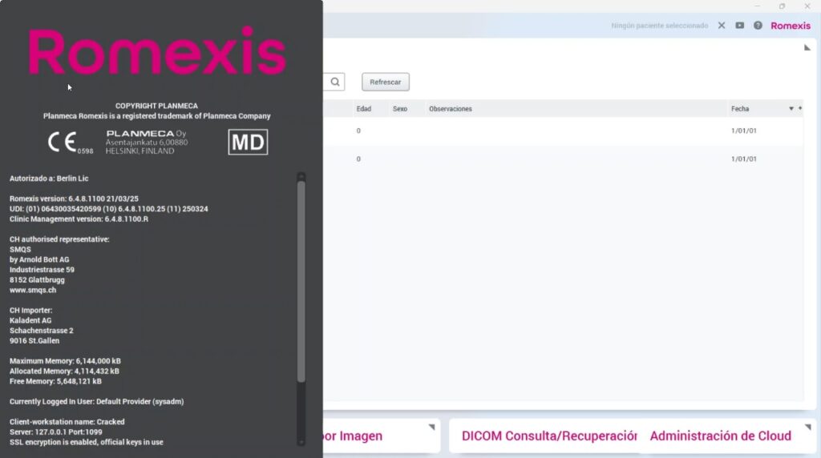The image size is (821, 458).
Task: Click the large Romexis logo in about panel
Action: 157,51
